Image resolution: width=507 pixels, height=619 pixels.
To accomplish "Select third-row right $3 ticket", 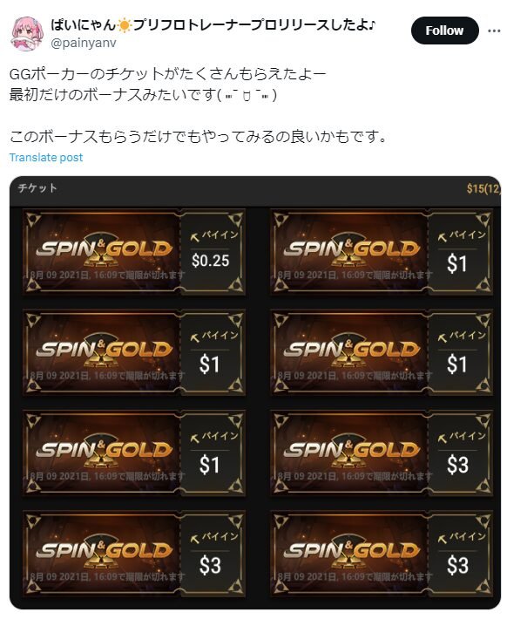I will 382,453.
